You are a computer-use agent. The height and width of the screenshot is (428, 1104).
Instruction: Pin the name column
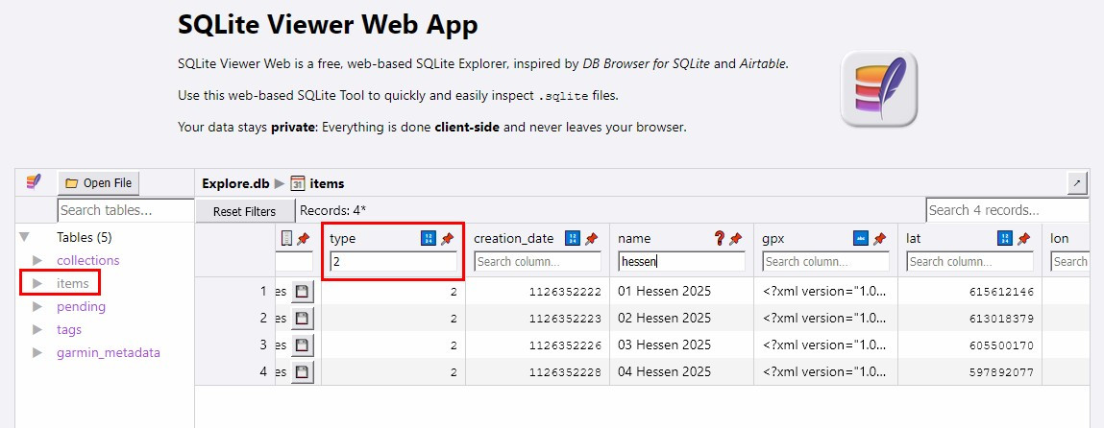point(736,239)
